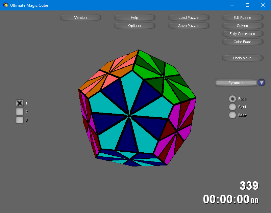
Task: Open the Pyraminx puzzle selector
Action: pyautogui.click(x=236, y=82)
